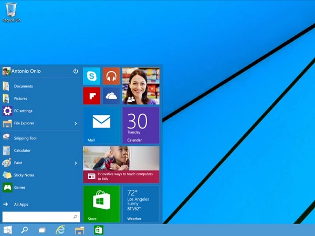The width and height of the screenshot is (315, 236).
Task: Open Documents from Start menu
Action: [x=23, y=87]
